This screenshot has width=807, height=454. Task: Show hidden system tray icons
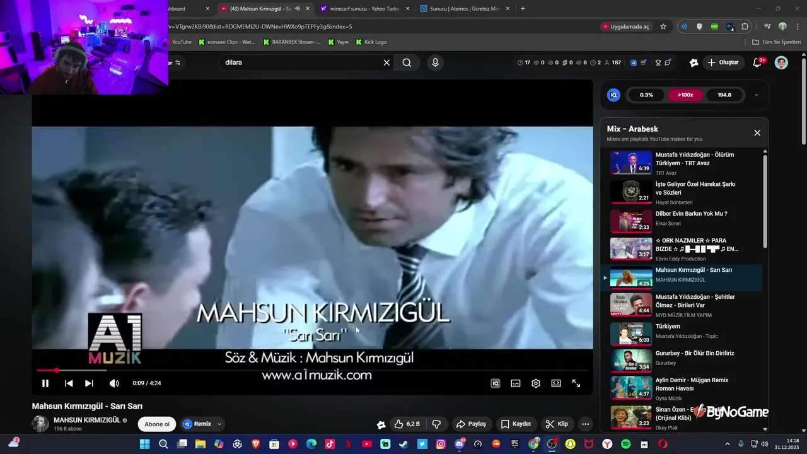[x=727, y=444]
